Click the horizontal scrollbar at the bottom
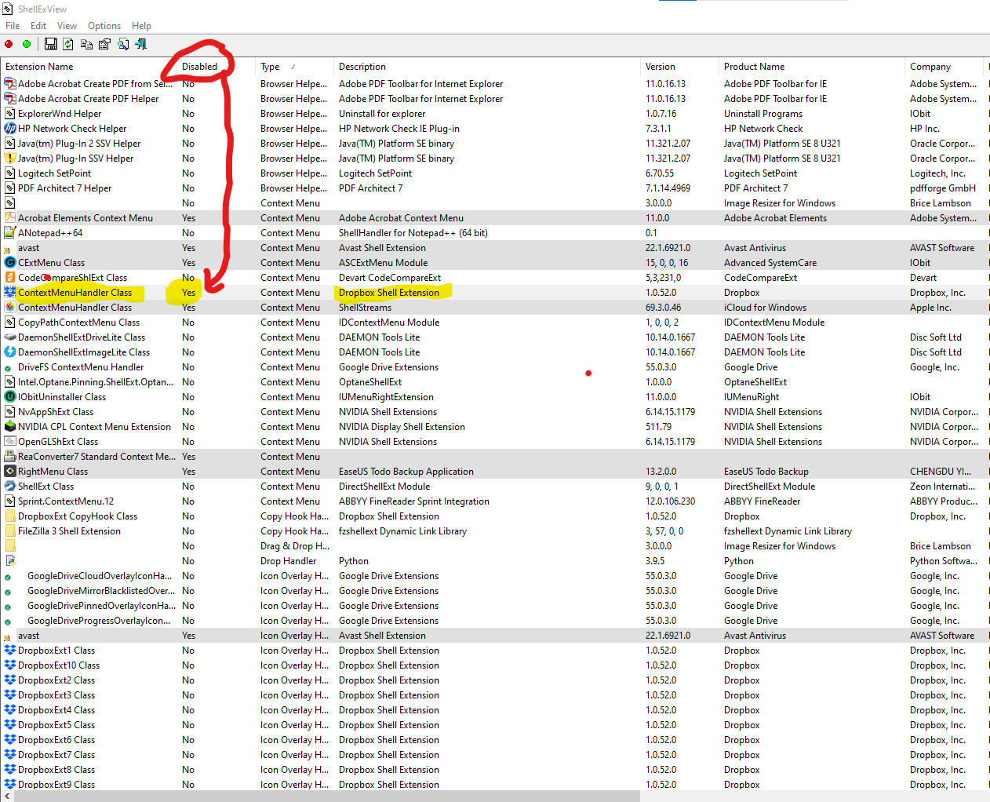990x802 pixels. (326, 797)
